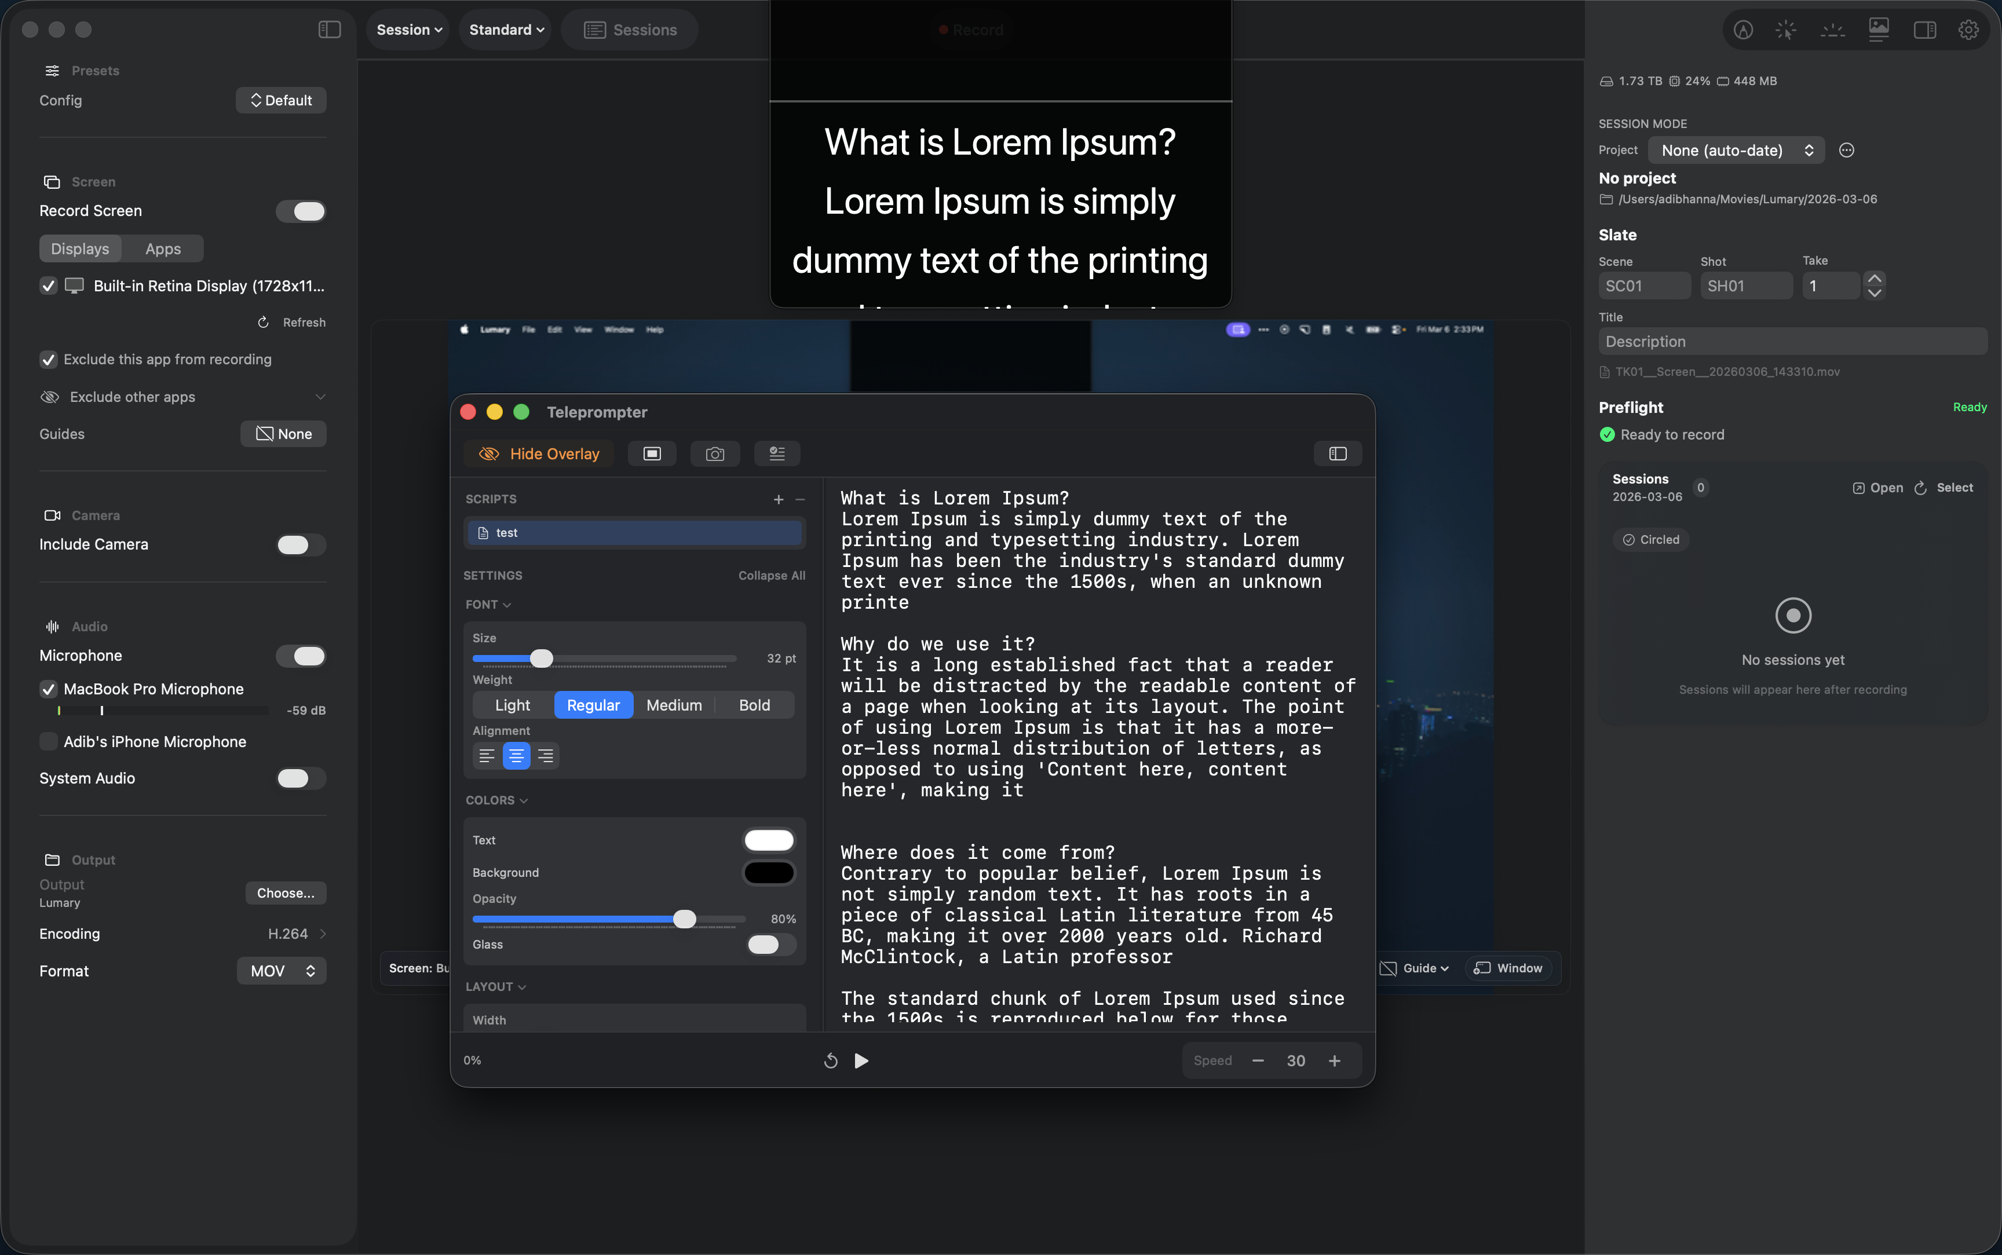Open the Format MOV dropdown
This screenshot has width=2002, height=1255.
click(280, 970)
